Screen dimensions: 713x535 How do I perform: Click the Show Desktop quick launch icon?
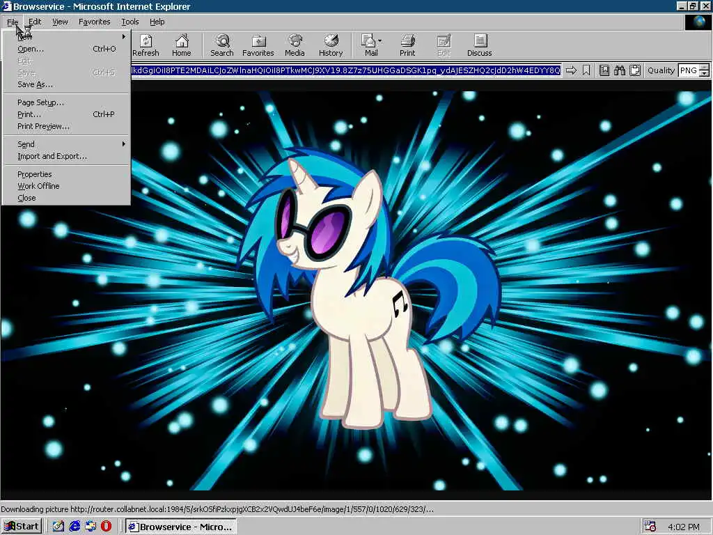tap(58, 527)
